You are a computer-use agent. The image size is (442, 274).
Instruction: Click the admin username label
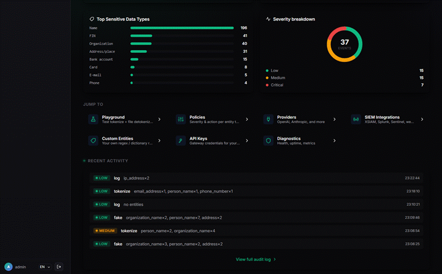click(20, 267)
